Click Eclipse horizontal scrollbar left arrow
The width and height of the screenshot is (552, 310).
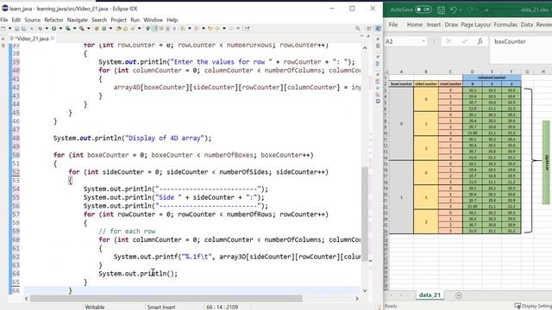27,299
